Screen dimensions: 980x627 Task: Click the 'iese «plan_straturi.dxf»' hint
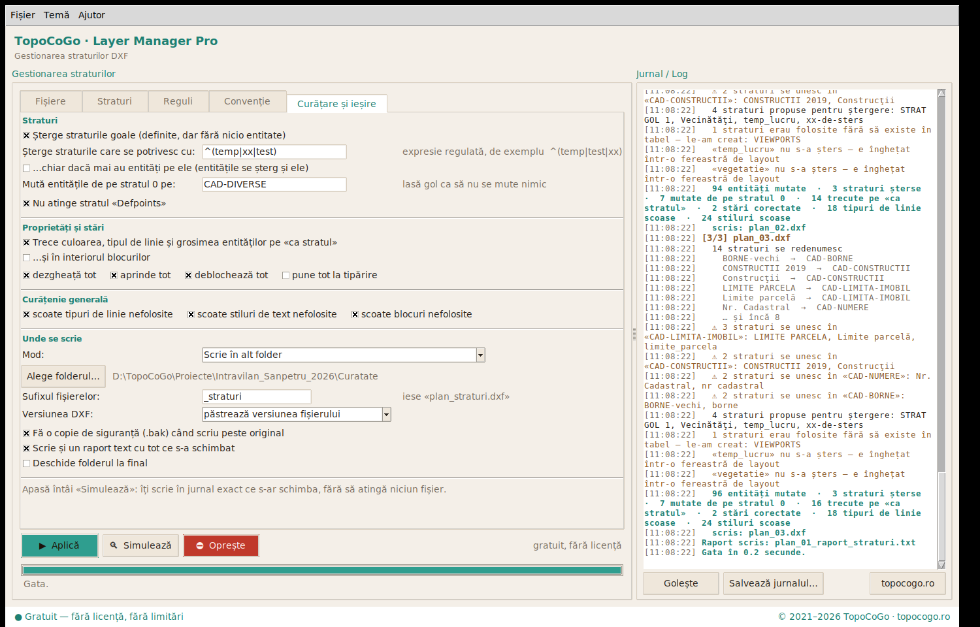click(456, 396)
